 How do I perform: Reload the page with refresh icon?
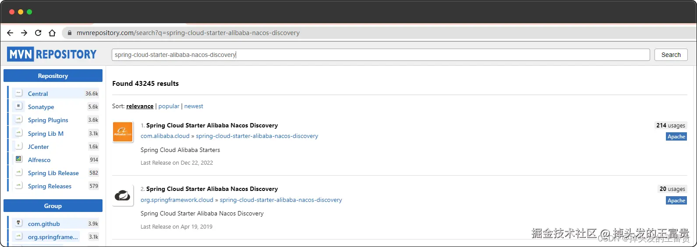point(38,33)
